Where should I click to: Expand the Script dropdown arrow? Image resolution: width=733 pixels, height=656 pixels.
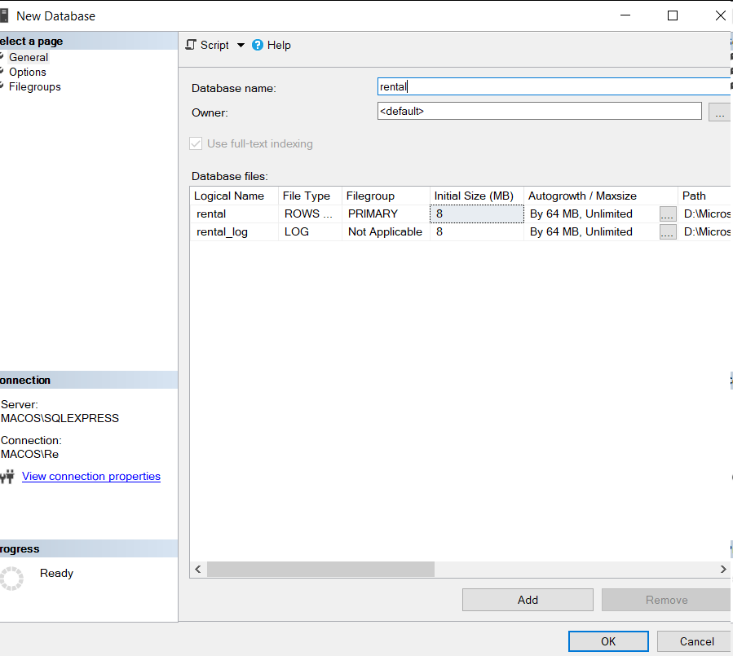(x=241, y=45)
